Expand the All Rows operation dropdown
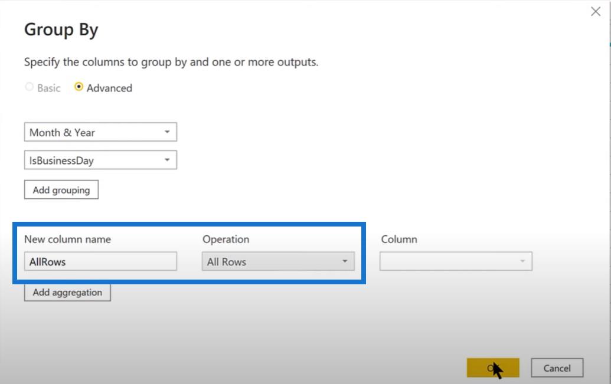The image size is (611, 384). pyautogui.click(x=278, y=261)
